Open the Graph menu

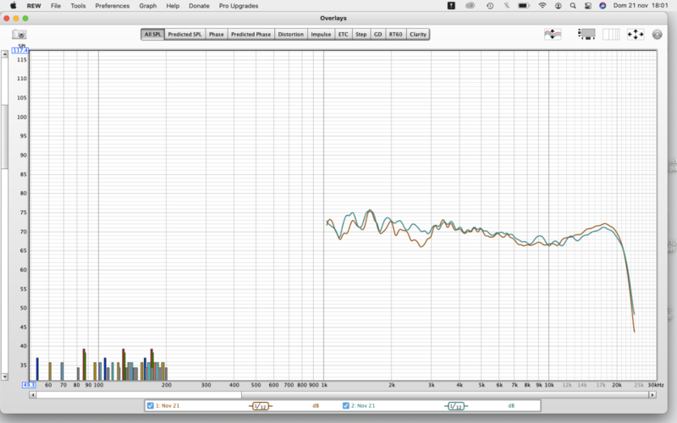pyautogui.click(x=147, y=5)
